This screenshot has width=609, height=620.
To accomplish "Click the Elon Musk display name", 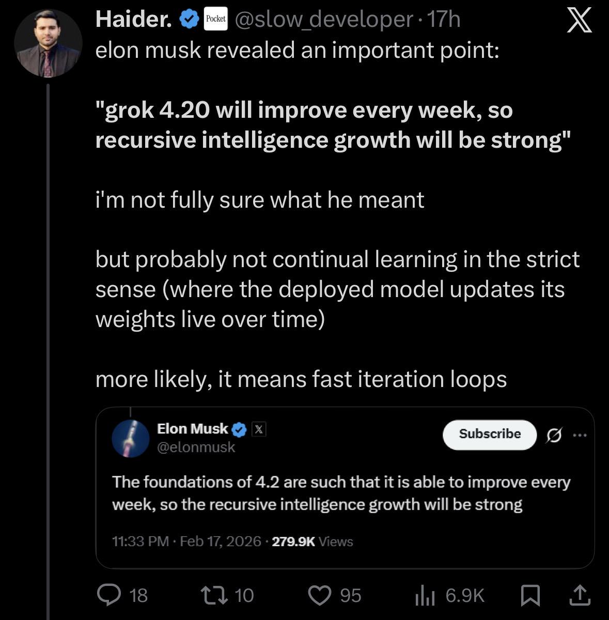I will pos(192,428).
